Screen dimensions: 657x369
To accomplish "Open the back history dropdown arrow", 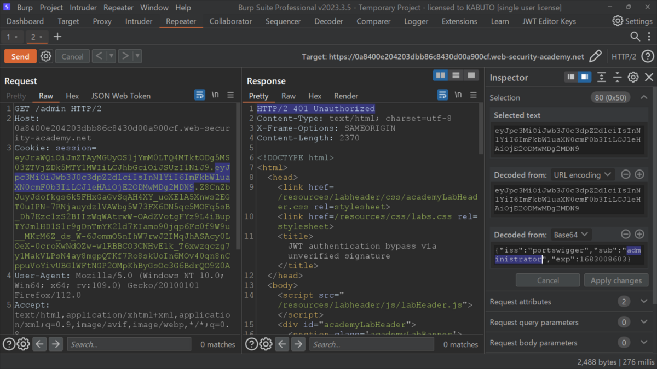I will pos(111,56).
